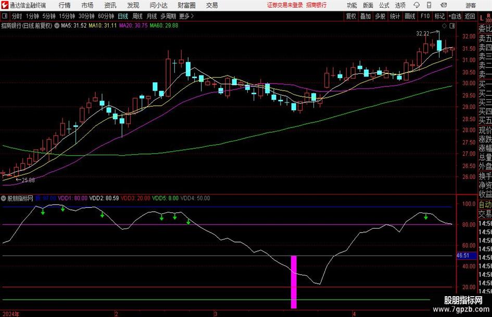Click the MA5: 31.52 label
The width and height of the screenshot is (492, 317).
pyautogui.click(x=74, y=26)
